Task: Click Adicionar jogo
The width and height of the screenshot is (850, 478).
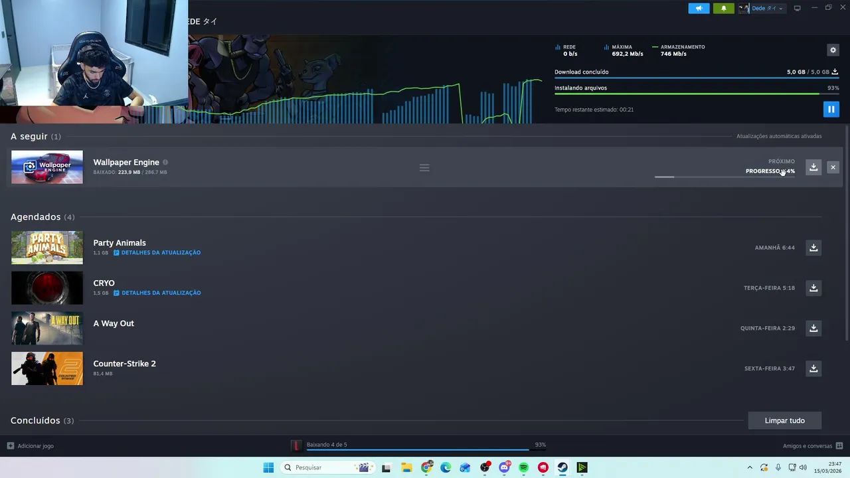Action: [x=31, y=445]
